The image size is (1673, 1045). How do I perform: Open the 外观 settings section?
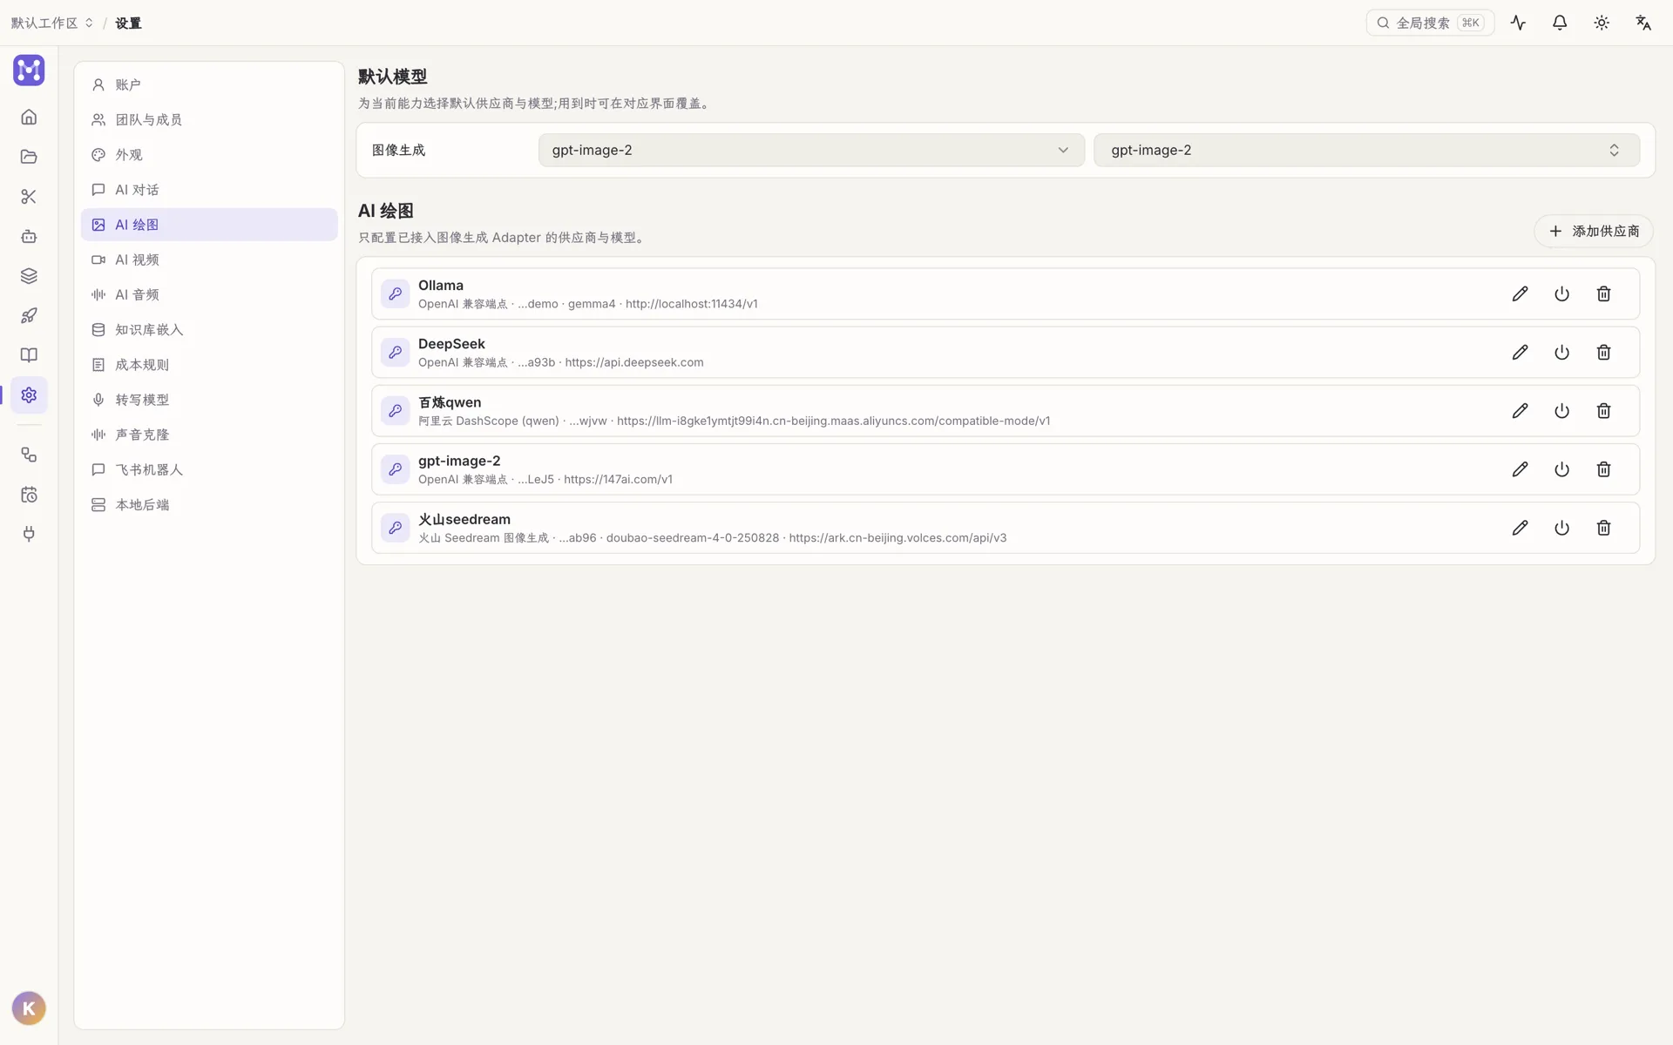click(209, 155)
